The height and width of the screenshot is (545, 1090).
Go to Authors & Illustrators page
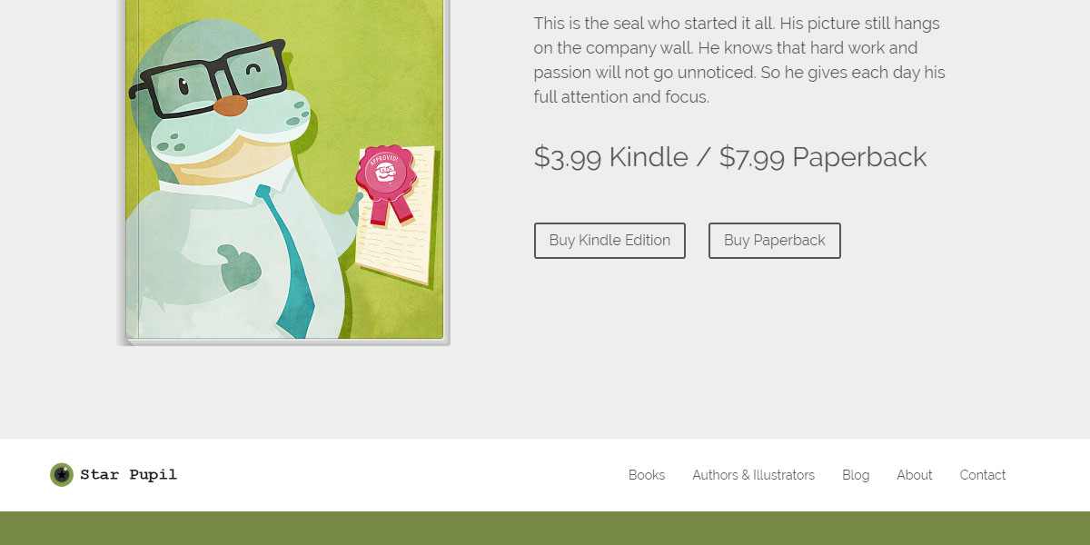point(753,475)
